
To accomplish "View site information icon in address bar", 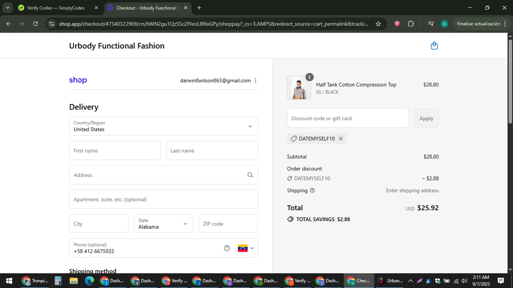I will coord(52,24).
